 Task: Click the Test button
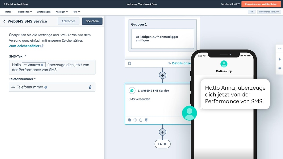pos(251,12)
